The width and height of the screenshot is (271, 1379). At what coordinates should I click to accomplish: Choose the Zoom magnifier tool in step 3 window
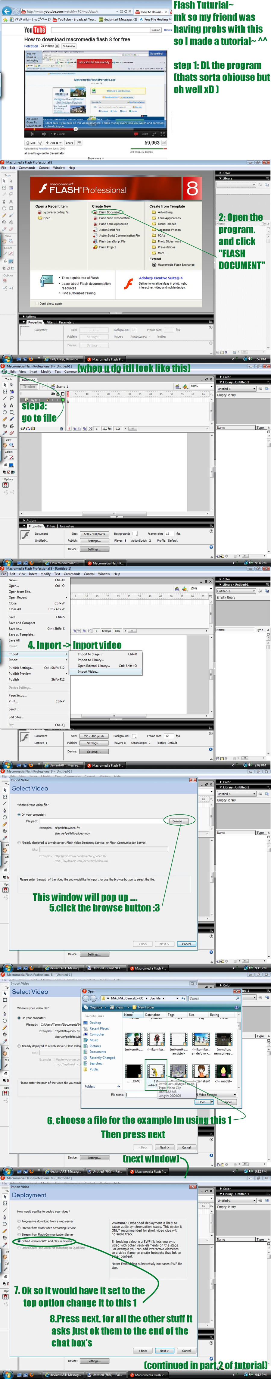11,446
